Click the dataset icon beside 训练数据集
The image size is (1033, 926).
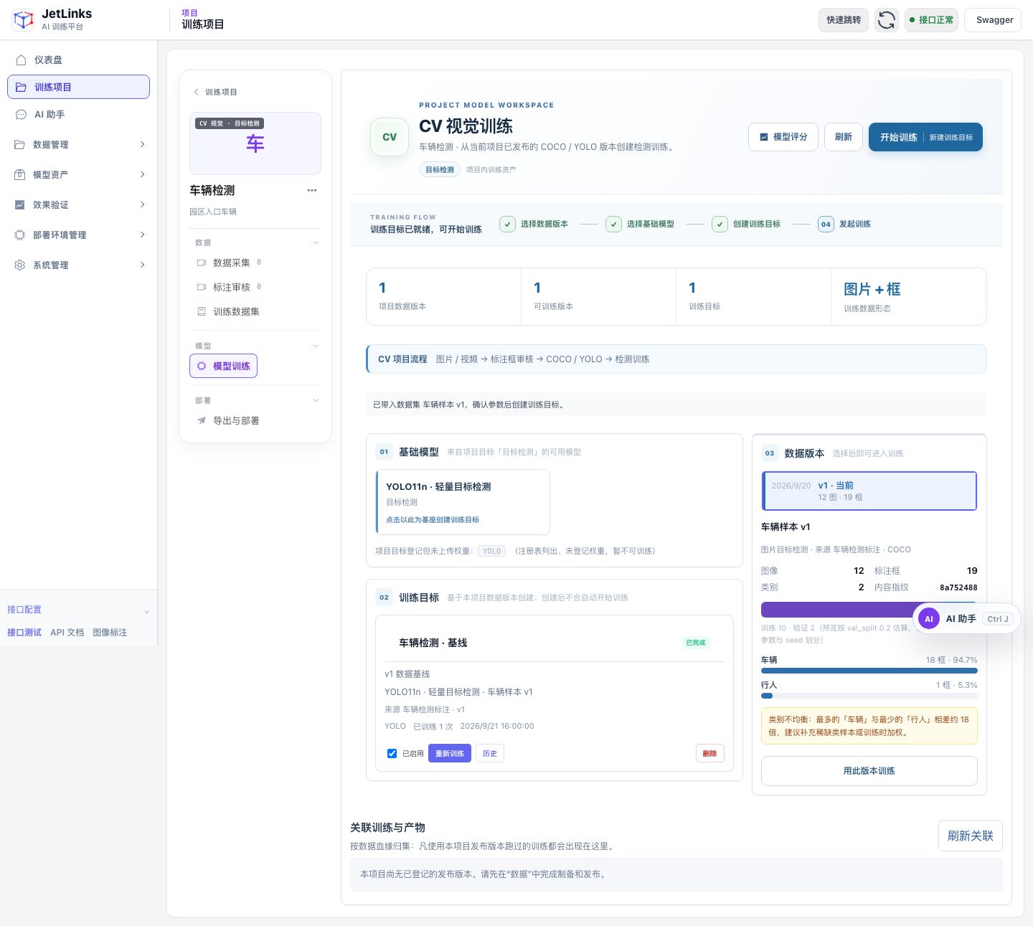pos(202,312)
